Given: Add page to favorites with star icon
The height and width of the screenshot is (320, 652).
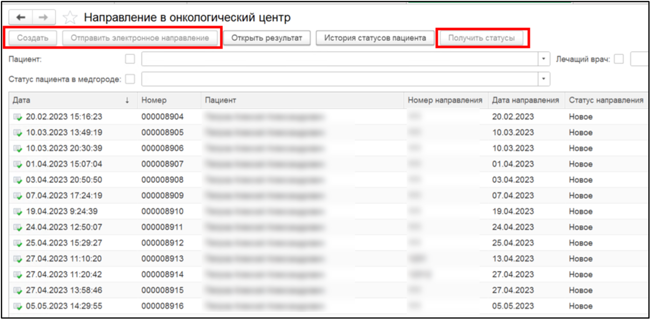Looking at the screenshot, I should point(70,18).
